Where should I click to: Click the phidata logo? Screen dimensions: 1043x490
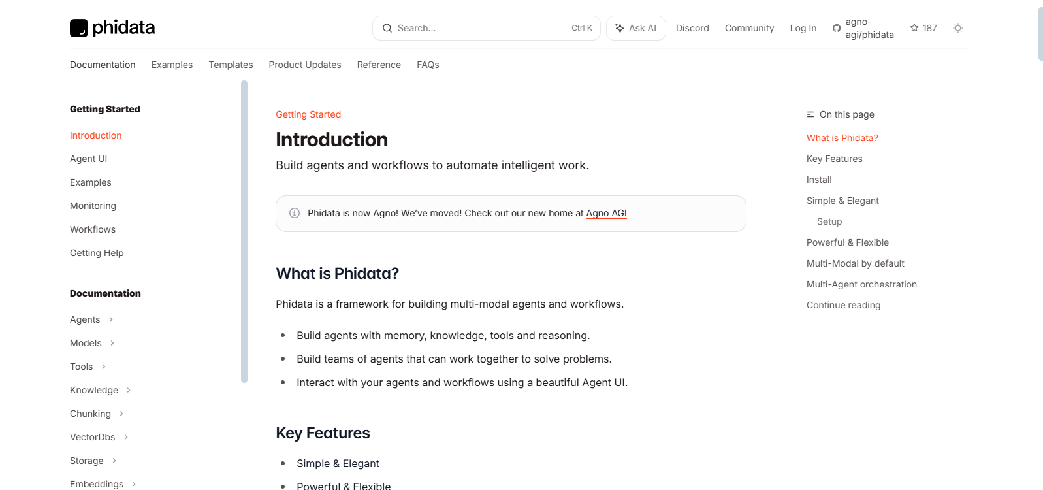tap(112, 27)
